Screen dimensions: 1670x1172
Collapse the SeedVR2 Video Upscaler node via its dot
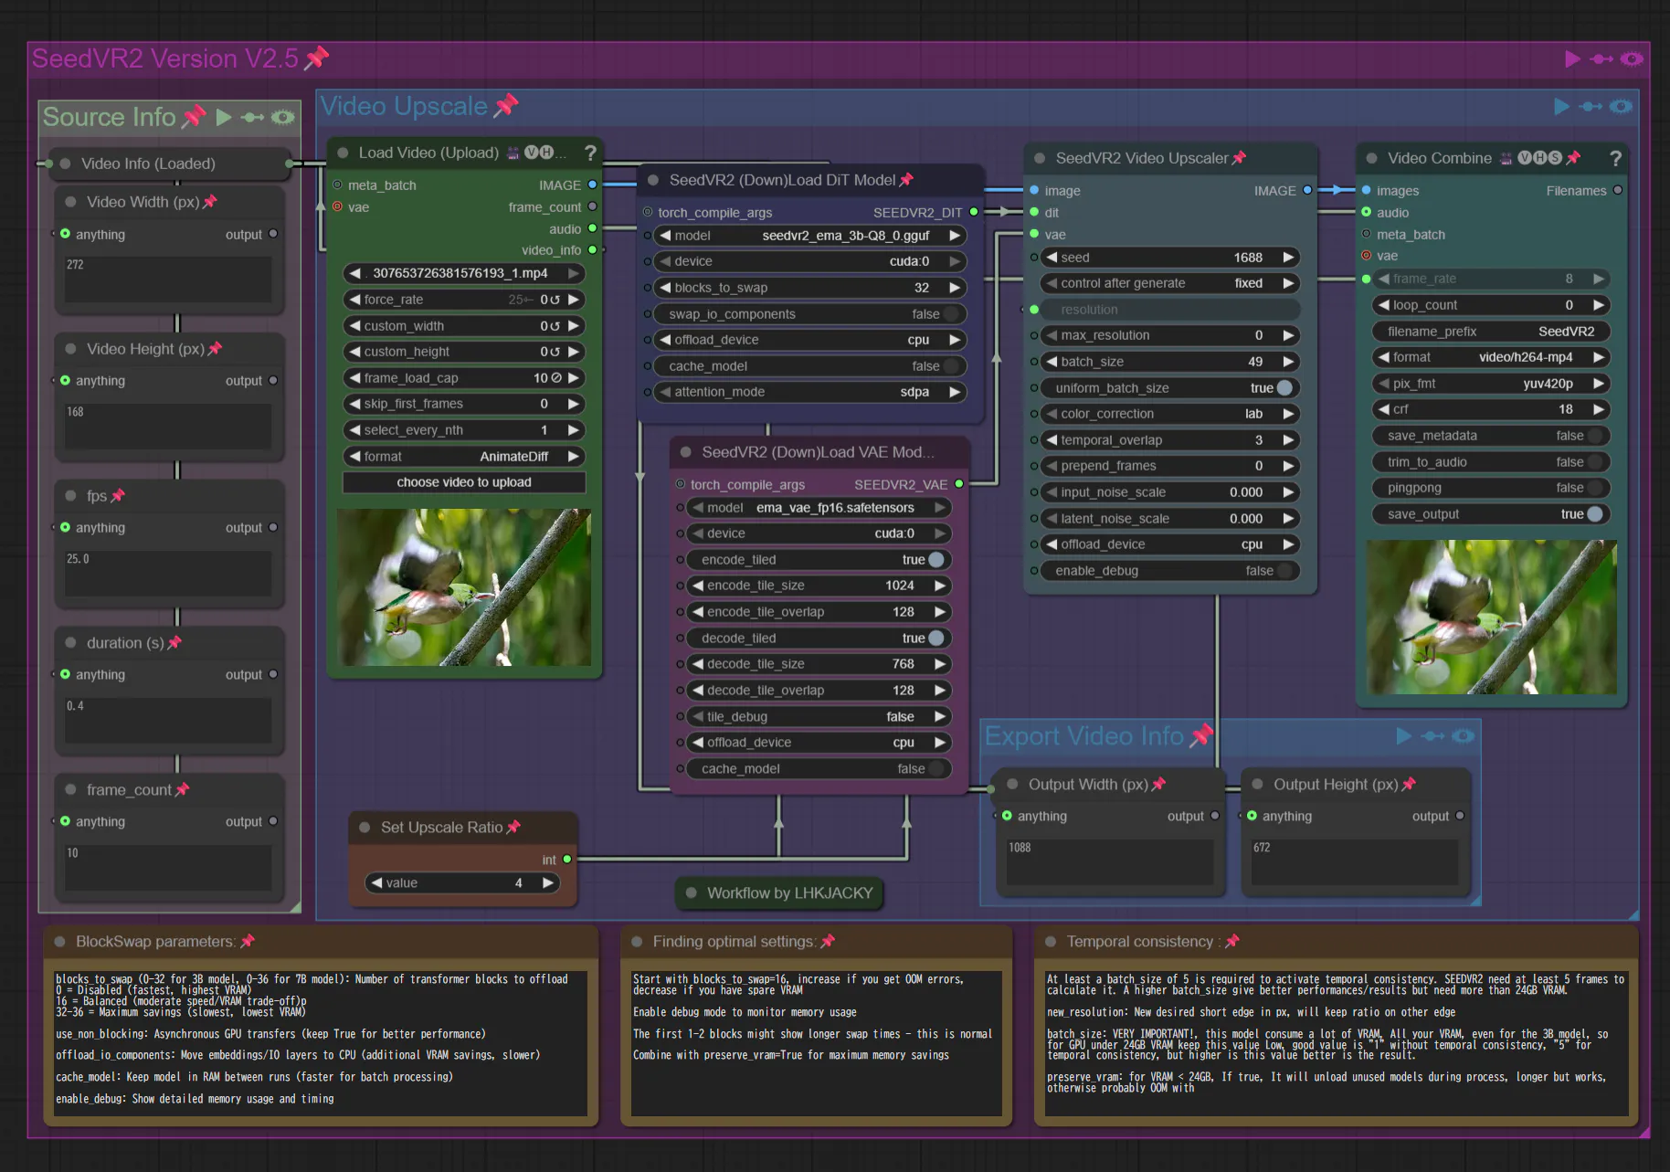1040,158
